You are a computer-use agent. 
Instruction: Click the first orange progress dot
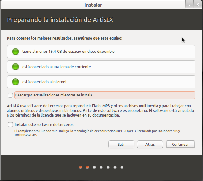[80, 167]
